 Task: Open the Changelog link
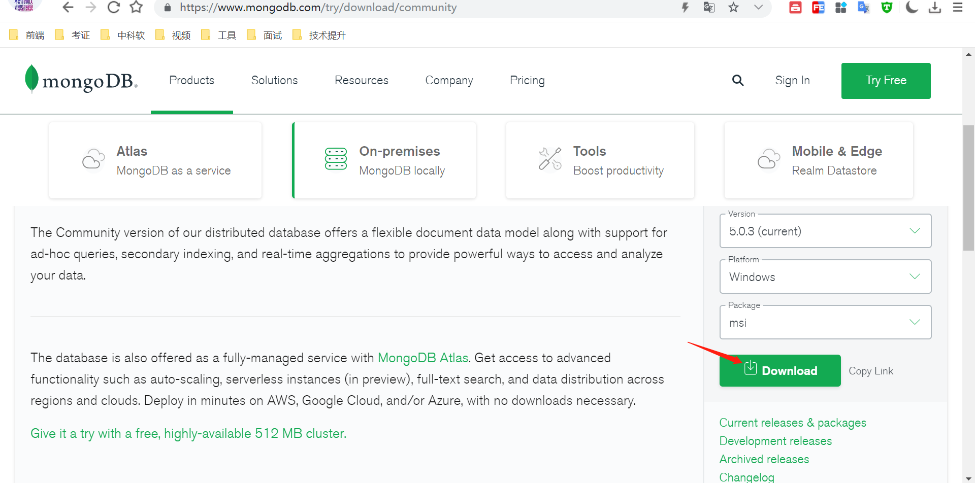(746, 477)
